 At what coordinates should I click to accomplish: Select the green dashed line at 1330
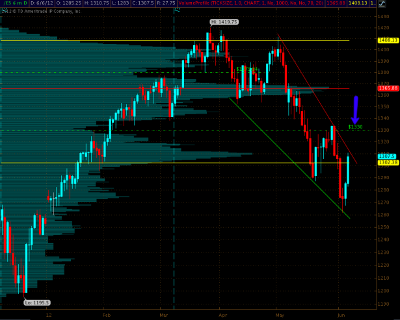[x=185, y=130]
